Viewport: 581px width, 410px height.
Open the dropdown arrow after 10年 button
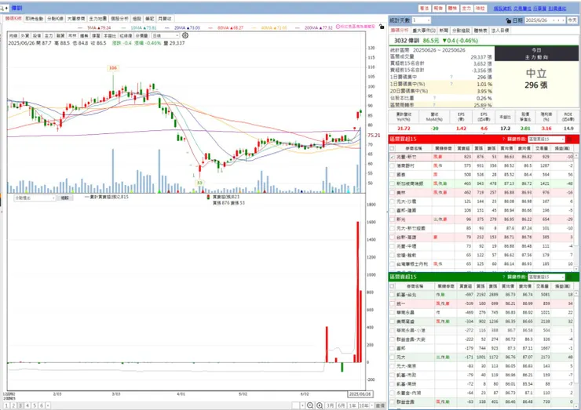coord(372,405)
